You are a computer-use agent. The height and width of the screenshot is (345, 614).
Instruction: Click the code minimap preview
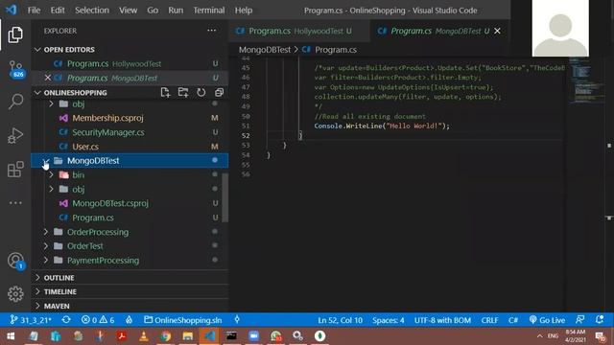click(x=586, y=80)
